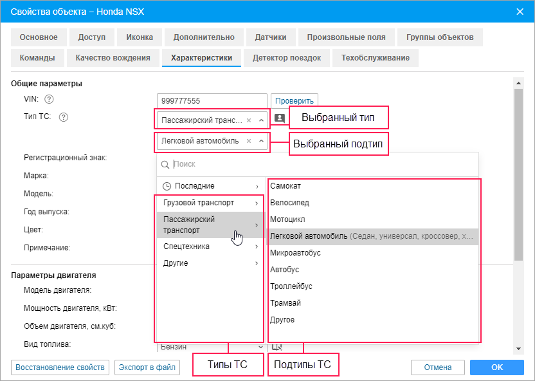Open the Детектор поездок tab

287,58
